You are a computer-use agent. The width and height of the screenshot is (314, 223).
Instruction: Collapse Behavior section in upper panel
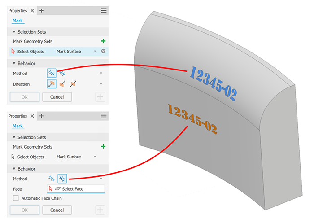coord(14,63)
